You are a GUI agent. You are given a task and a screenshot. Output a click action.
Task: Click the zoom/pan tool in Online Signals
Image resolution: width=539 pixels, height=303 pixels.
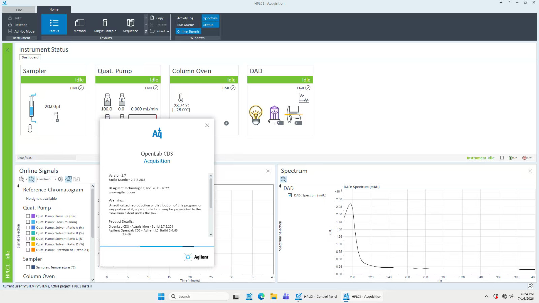[x=21, y=179]
